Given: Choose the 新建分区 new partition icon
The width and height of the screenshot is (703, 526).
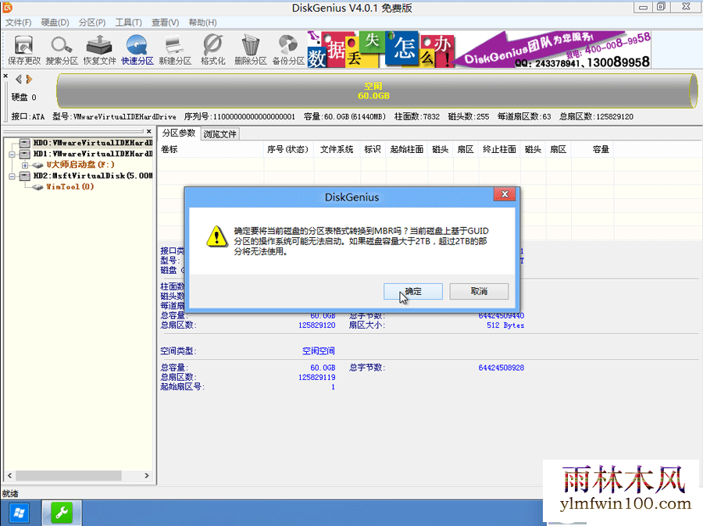Looking at the screenshot, I should click(175, 50).
